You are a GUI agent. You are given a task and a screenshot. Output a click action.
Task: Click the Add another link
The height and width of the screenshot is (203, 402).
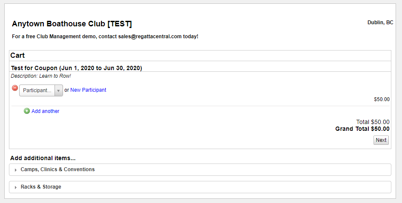[x=46, y=111]
